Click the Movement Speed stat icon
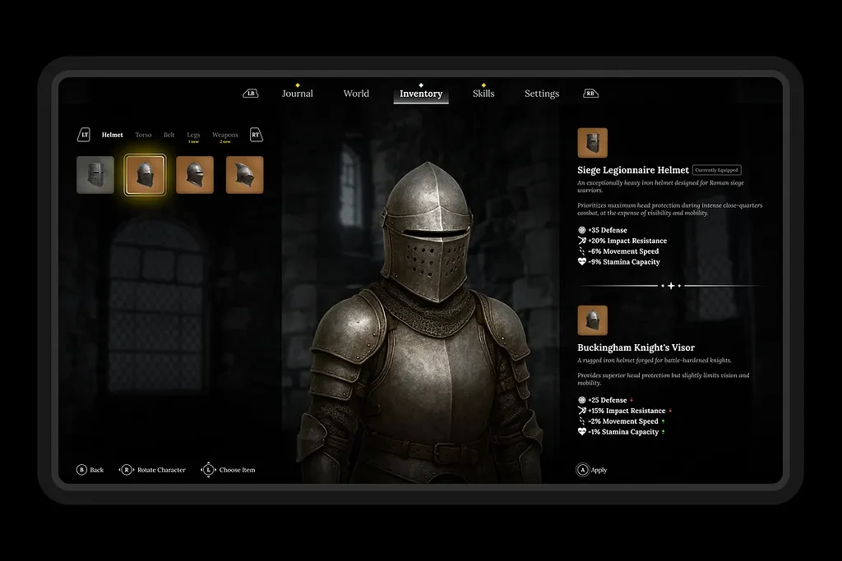The height and width of the screenshot is (561, 842). (x=583, y=251)
